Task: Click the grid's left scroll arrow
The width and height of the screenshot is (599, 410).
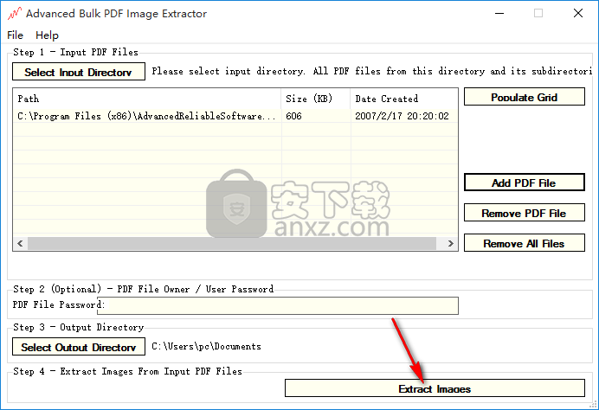Action: (21, 244)
